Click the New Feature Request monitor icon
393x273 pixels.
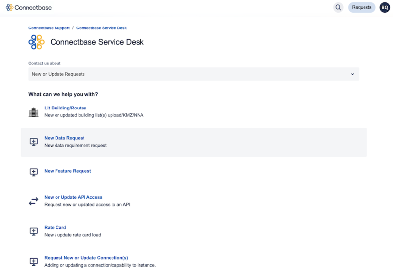point(33,172)
